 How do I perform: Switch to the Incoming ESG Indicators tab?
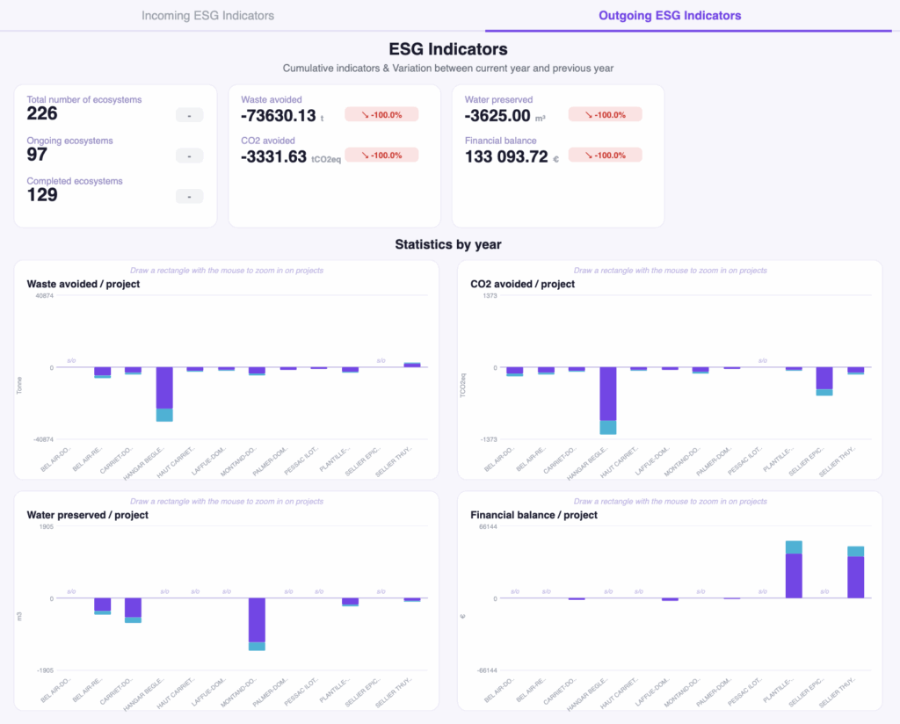tap(208, 16)
